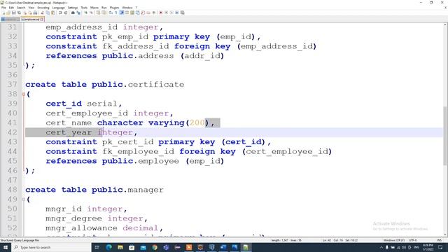Click the number 200 on line 41
This screenshot has height=252, width=448.
pos(197,123)
